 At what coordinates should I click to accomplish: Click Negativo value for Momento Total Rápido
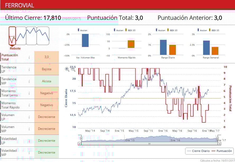47,105
